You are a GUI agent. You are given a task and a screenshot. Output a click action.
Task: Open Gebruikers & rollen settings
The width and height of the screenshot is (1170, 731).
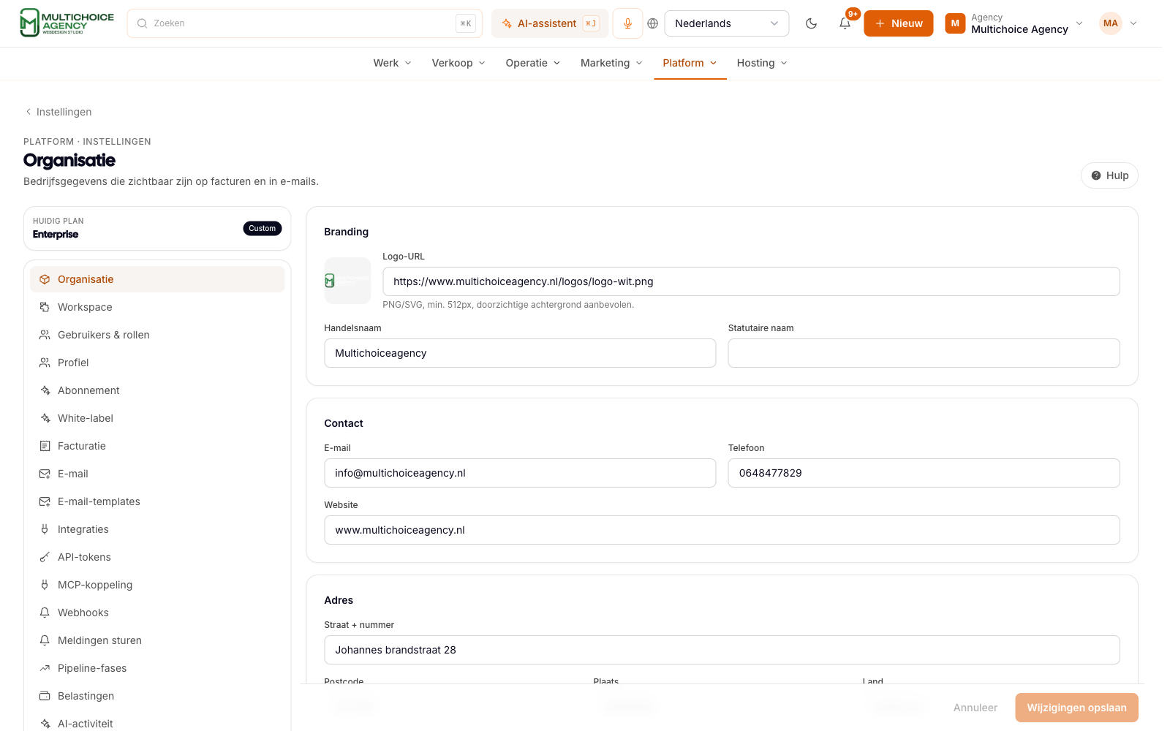point(157,335)
